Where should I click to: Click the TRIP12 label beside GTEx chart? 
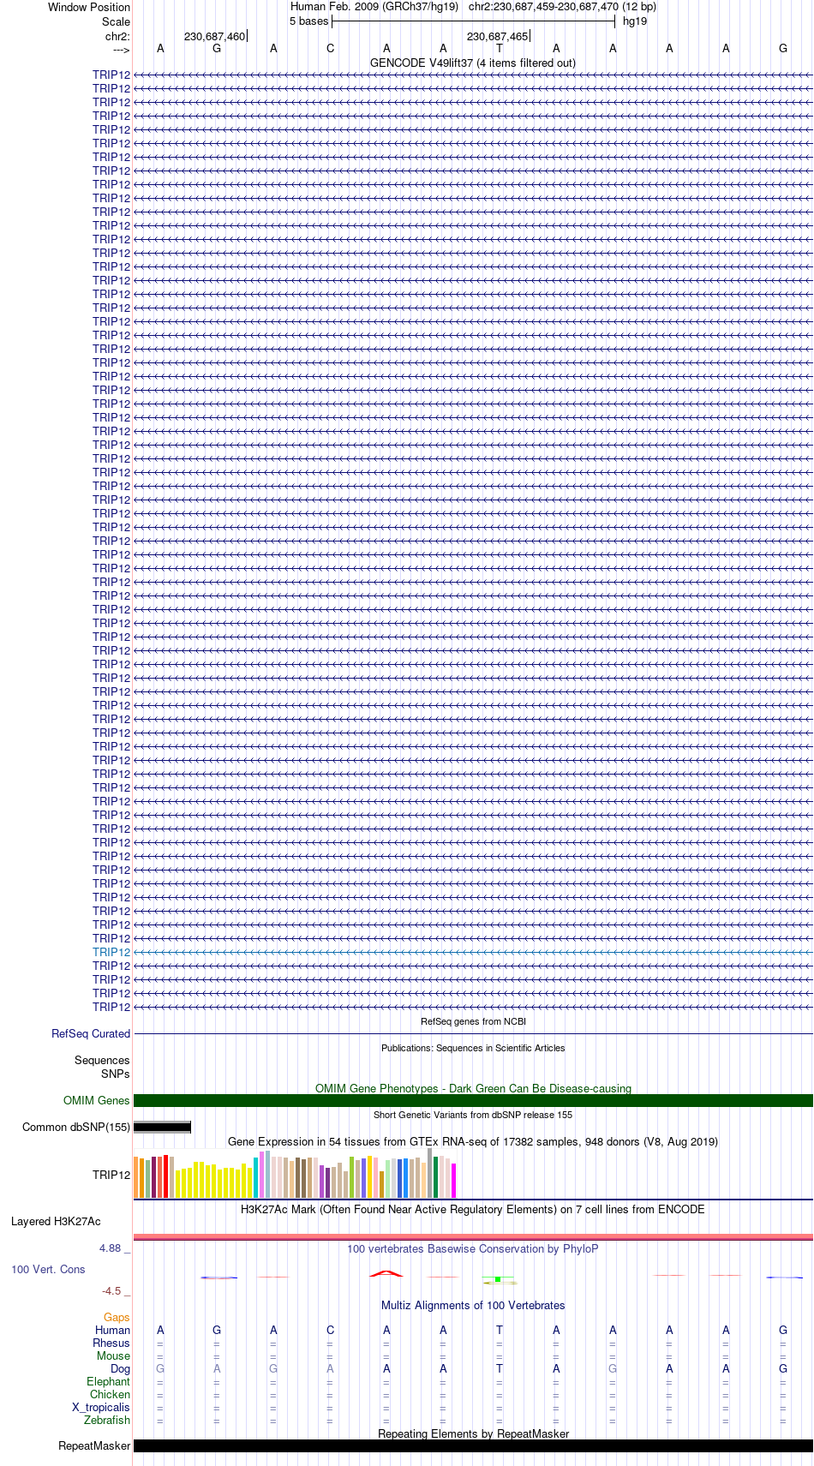111,1174
